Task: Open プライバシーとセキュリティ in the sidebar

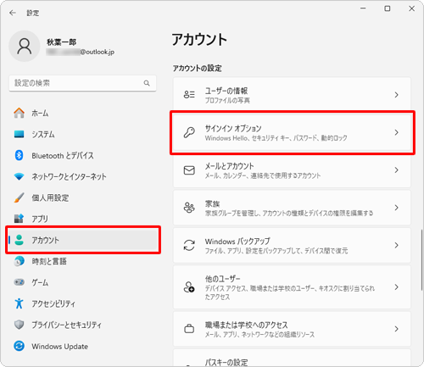Action: pyautogui.click(x=82, y=325)
